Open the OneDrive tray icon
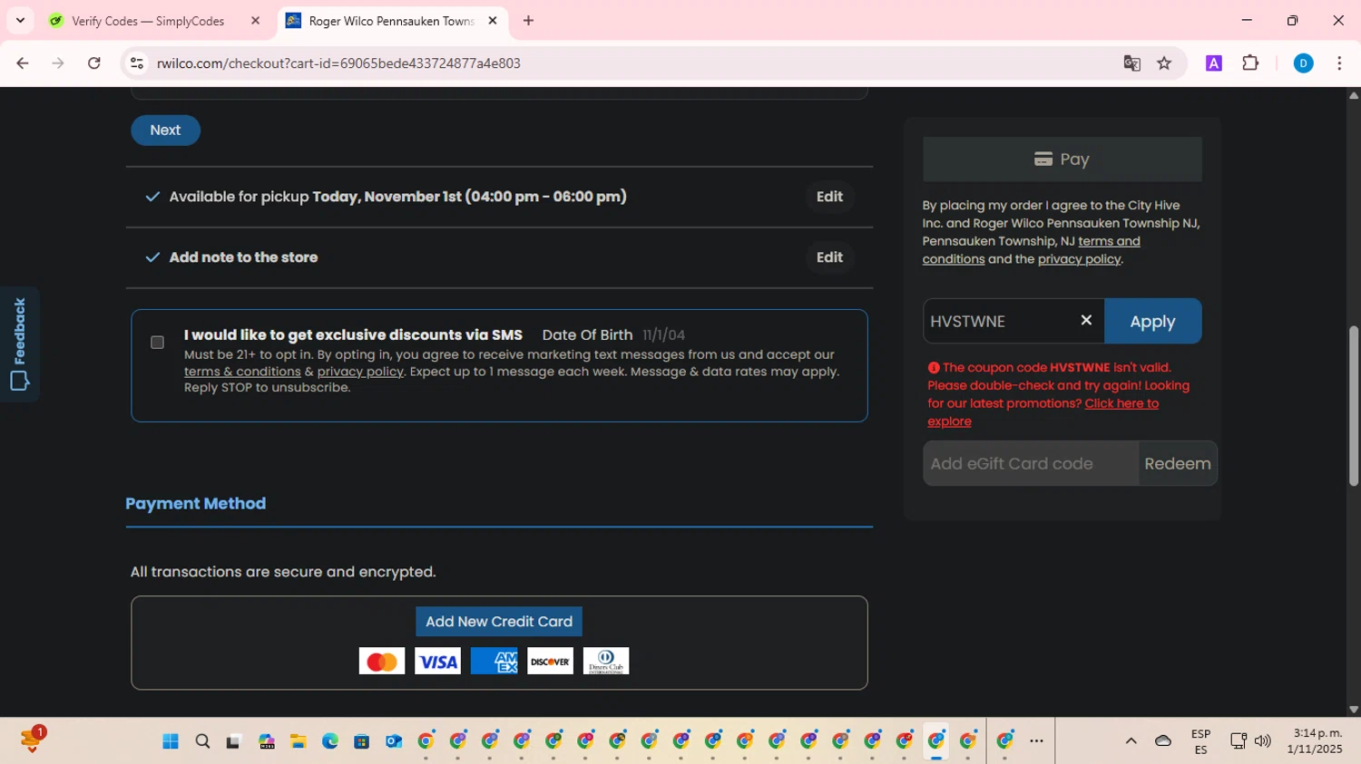 1163,741
